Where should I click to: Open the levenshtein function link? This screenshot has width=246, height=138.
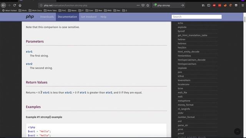click(184, 80)
